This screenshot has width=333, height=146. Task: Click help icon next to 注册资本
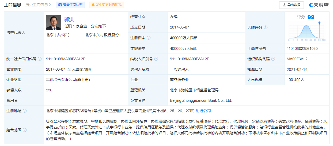tap(149, 38)
